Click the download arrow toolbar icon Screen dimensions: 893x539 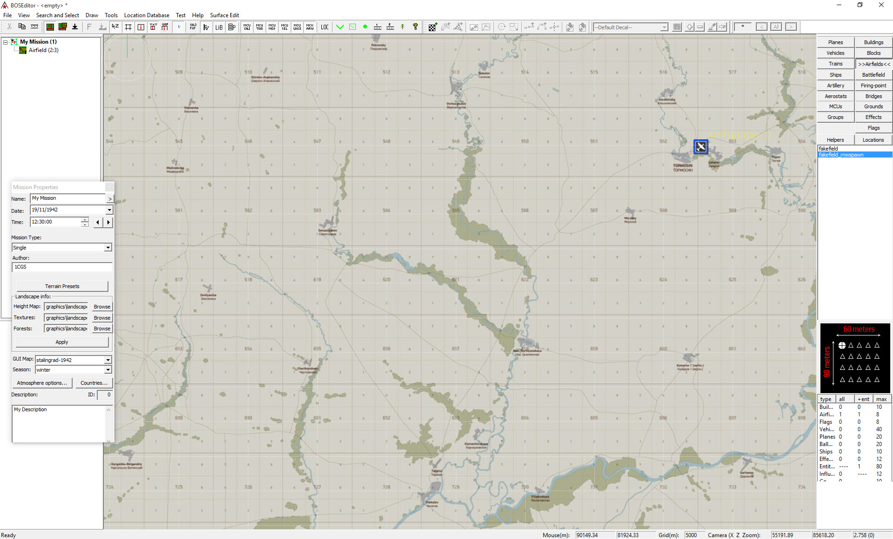(x=75, y=27)
